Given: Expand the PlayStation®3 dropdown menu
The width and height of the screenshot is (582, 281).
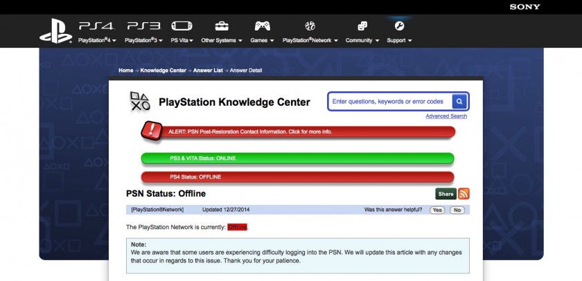Looking at the screenshot, I should 143,40.
